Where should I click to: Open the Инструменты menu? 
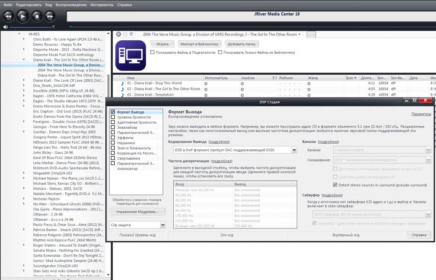[102, 5]
